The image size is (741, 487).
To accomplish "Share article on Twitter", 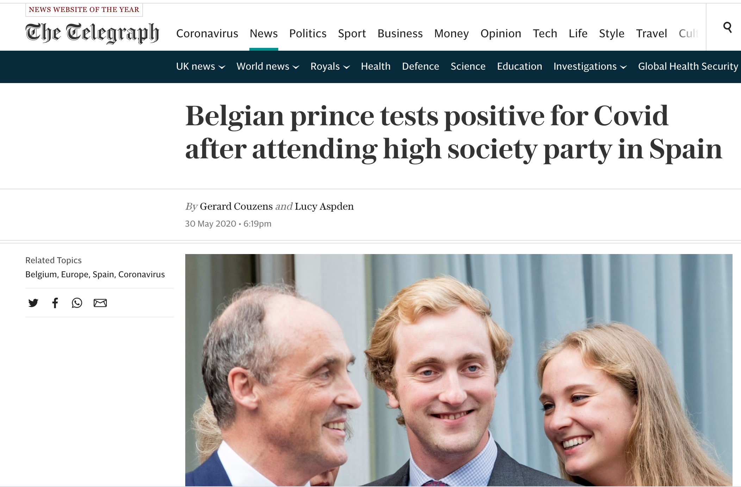I will coord(33,303).
